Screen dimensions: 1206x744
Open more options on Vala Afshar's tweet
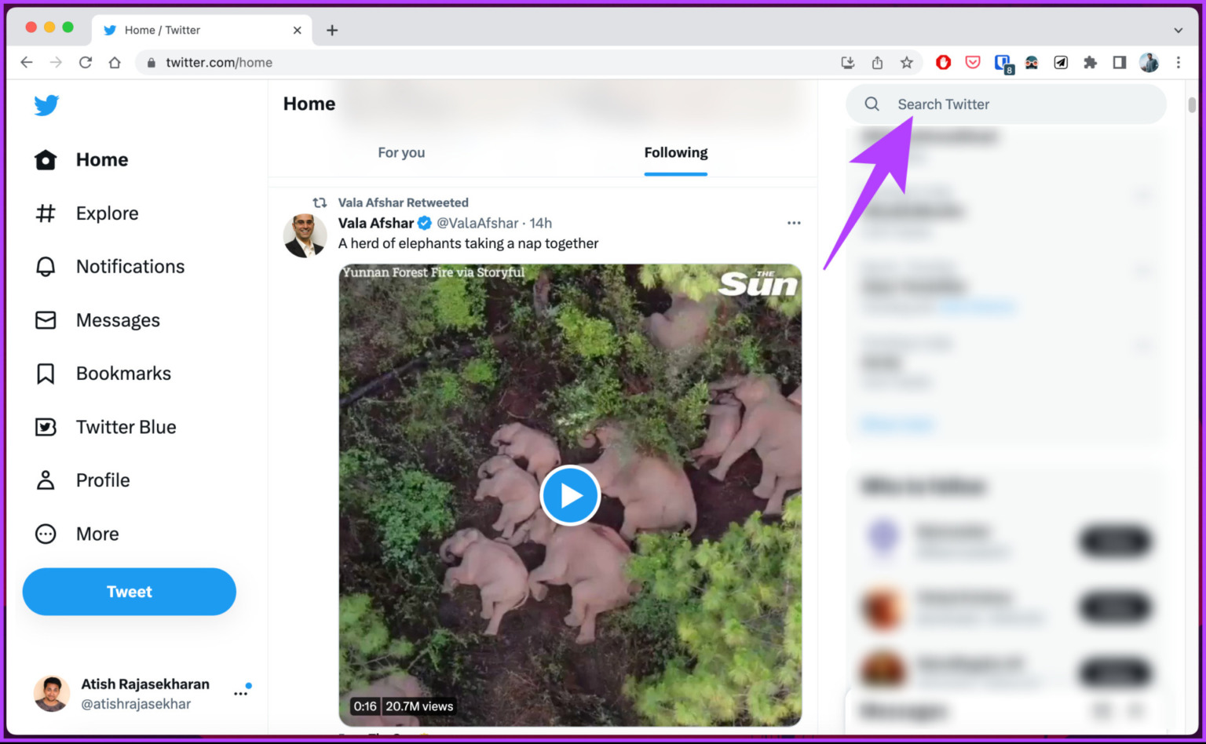794,223
